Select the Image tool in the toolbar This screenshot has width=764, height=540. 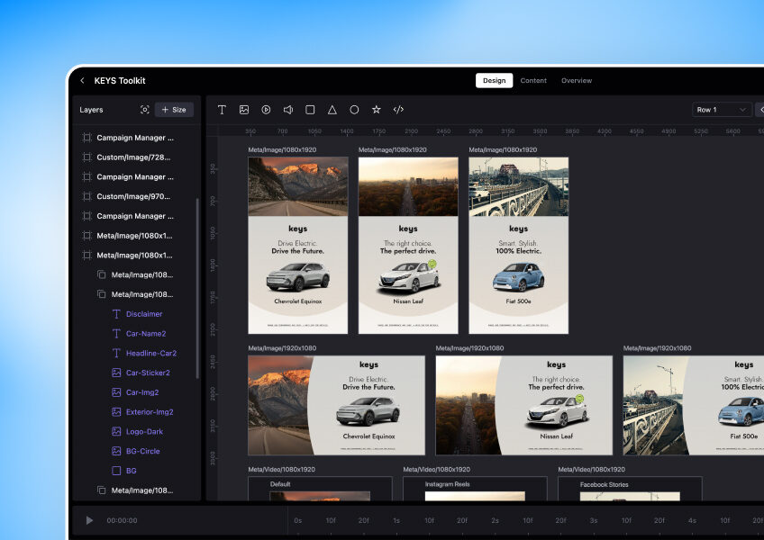coord(244,110)
